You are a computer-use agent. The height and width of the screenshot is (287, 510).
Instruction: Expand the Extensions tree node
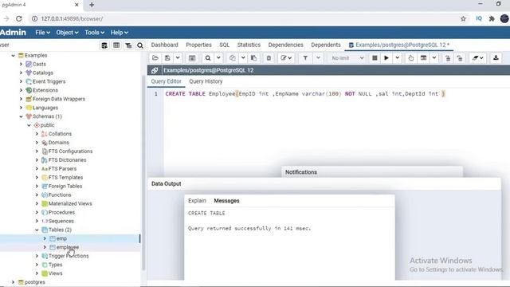coord(22,90)
